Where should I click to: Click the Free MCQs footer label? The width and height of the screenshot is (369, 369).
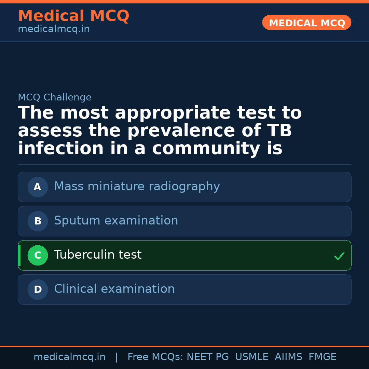[x=155, y=357]
